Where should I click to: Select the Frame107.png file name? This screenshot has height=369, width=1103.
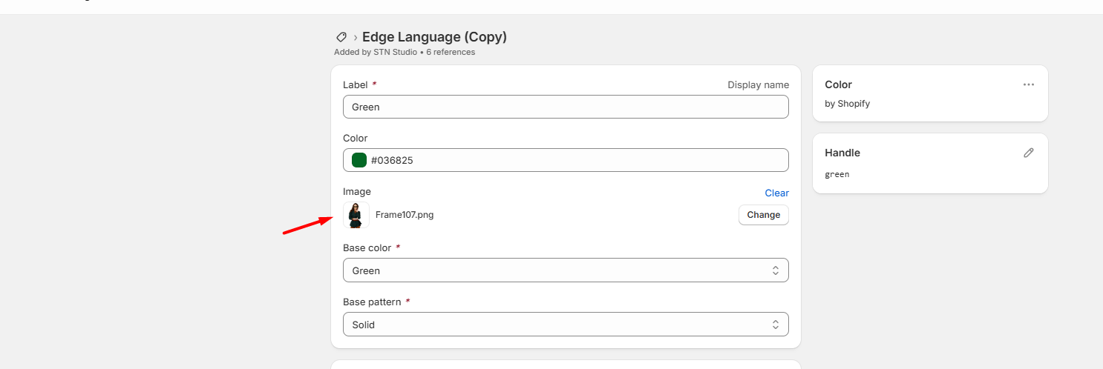click(405, 215)
